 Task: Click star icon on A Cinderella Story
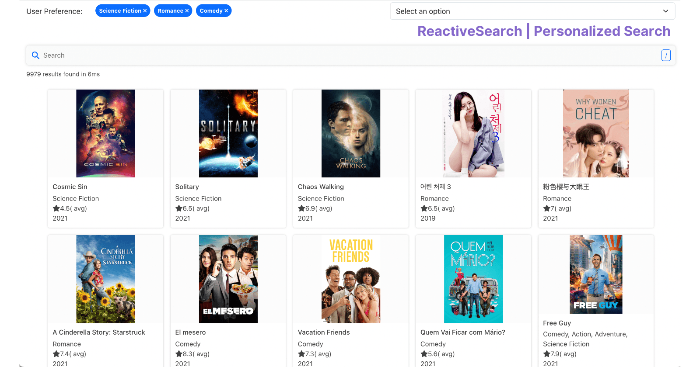(56, 354)
